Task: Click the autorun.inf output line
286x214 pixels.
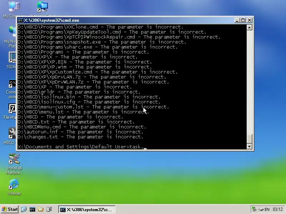Action: 80,132
